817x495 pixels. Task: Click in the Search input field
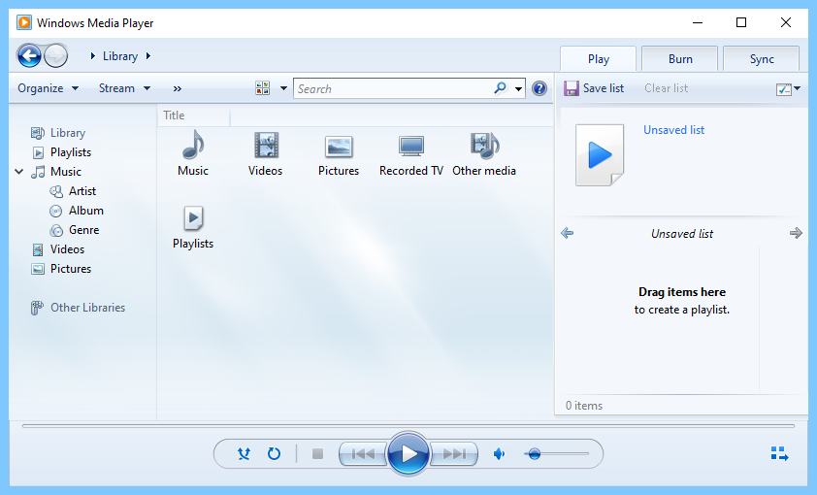[x=393, y=88]
